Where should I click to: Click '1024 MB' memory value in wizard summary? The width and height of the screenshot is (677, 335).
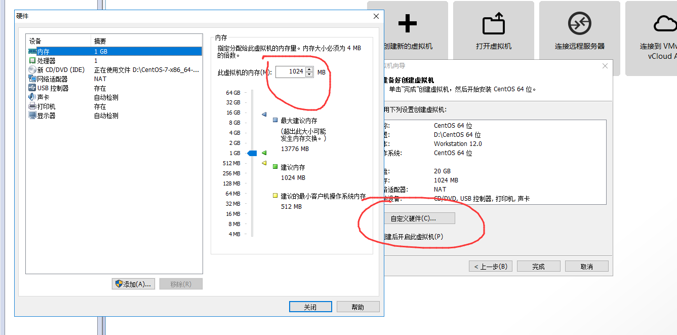point(446,180)
